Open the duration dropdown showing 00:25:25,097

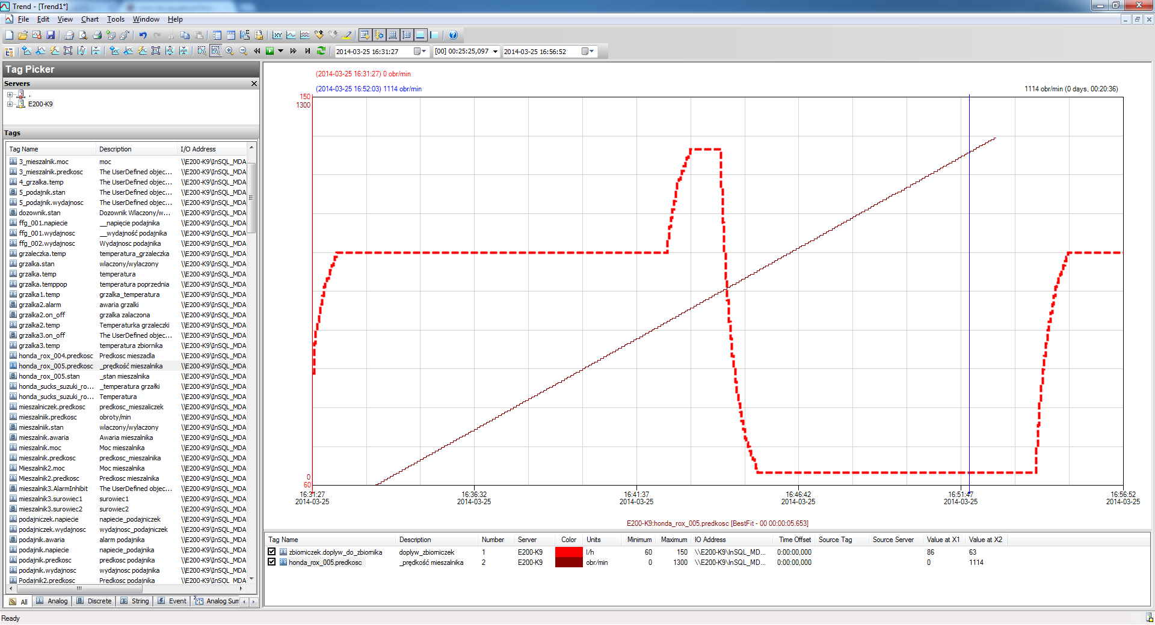tap(496, 52)
